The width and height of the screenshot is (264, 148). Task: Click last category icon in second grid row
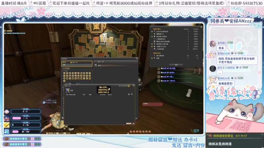pyautogui.click(x=89, y=76)
